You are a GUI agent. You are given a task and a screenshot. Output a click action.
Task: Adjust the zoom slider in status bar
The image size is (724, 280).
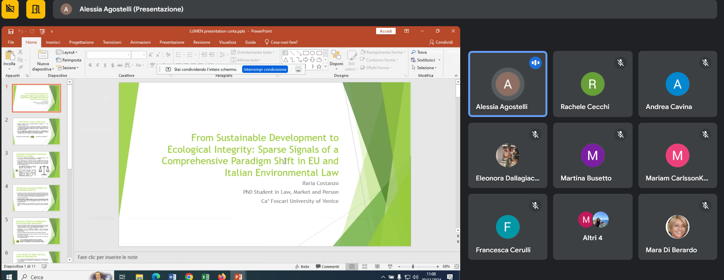click(413, 267)
